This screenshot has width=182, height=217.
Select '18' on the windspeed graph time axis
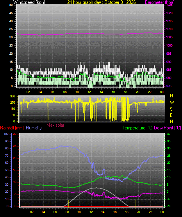pos(125,92)
